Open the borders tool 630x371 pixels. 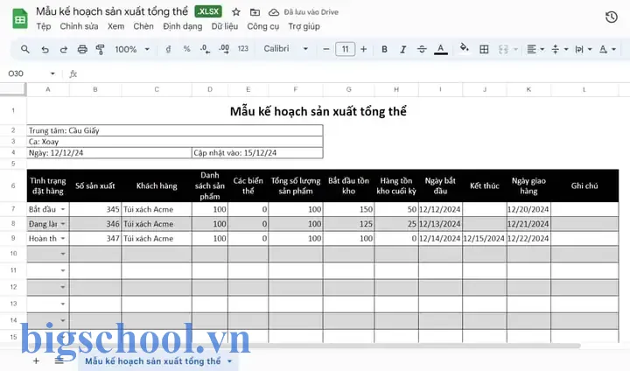(x=484, y=49)
